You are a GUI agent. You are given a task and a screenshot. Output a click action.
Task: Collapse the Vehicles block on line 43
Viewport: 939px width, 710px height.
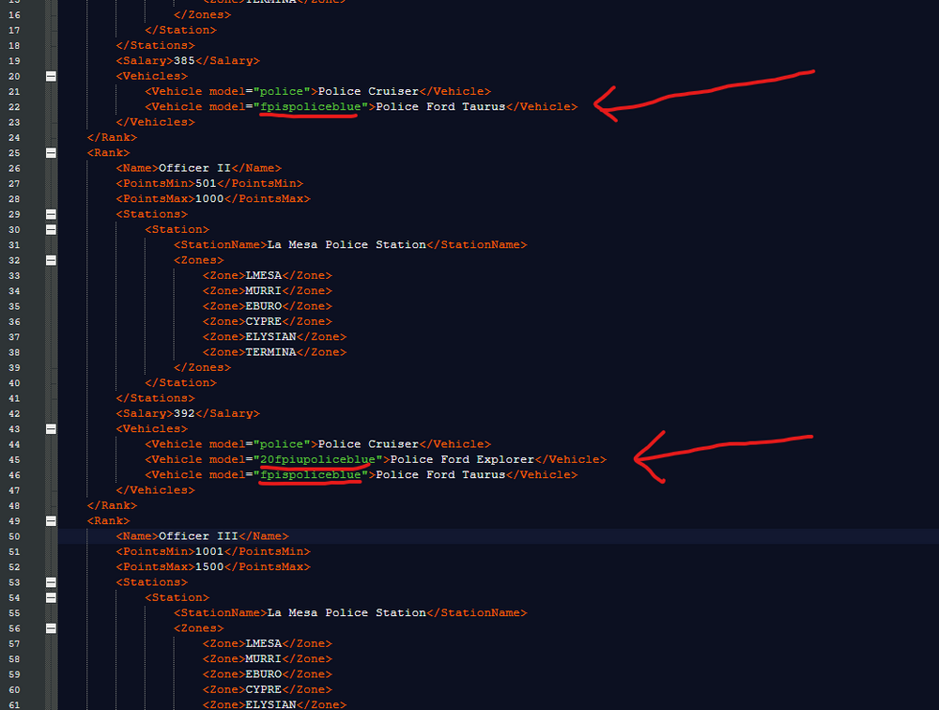(x=51, y=428)
